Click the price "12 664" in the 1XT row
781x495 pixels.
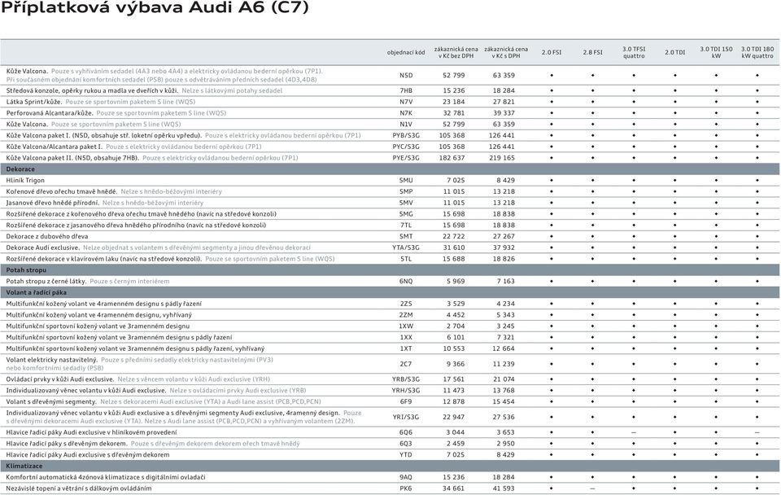click(x=504, y=348)
